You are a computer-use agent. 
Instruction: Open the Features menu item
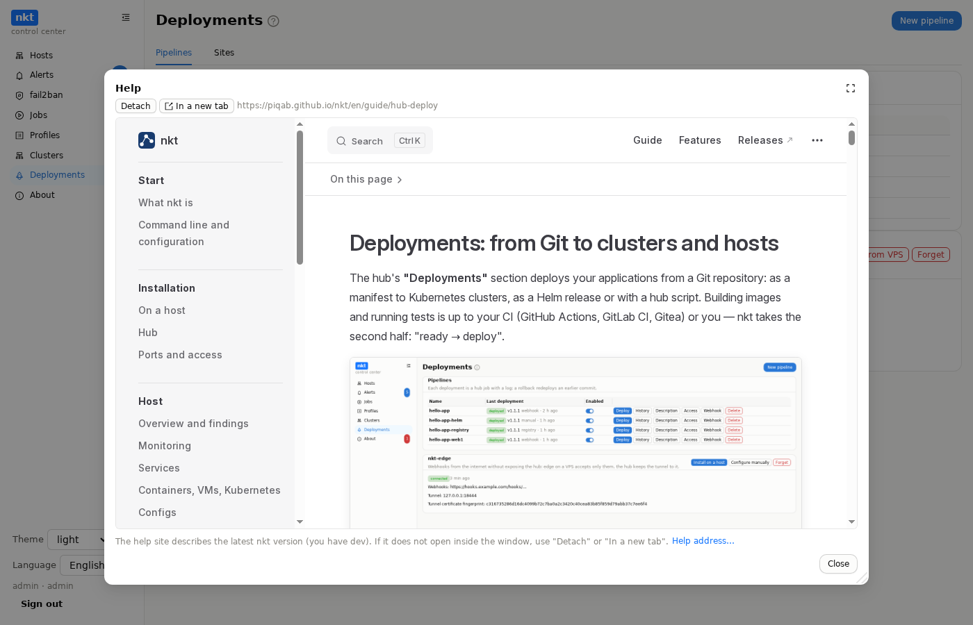(x=700, y=140)
